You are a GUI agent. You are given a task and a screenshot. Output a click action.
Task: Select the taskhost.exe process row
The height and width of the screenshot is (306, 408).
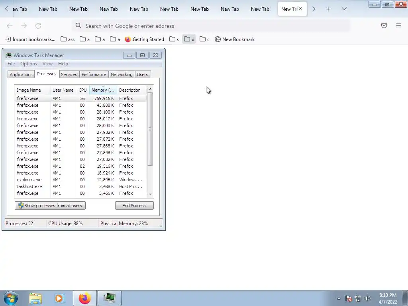(80, 186)
